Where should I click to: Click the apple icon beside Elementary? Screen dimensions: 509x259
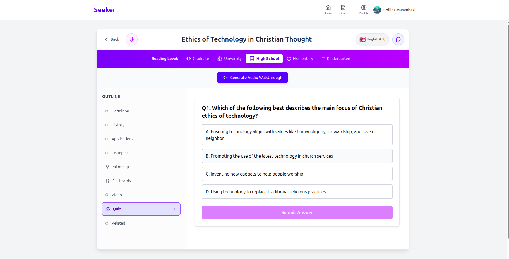289,59
